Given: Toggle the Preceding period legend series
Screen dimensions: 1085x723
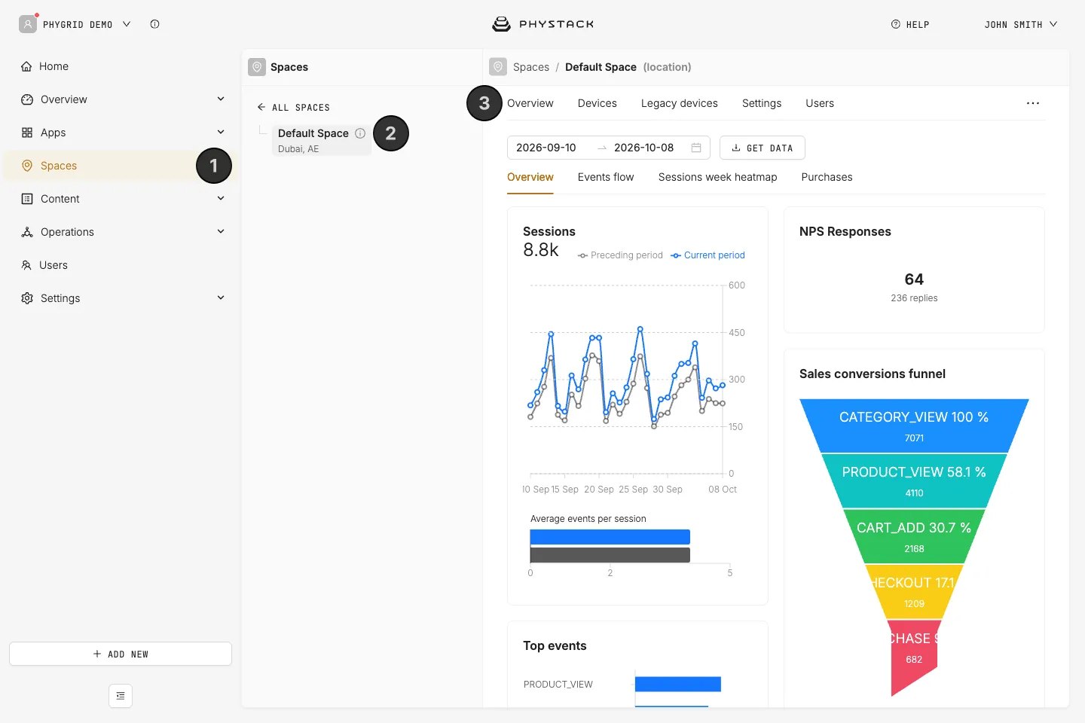Looking at the screenshot, I should 620,255.
